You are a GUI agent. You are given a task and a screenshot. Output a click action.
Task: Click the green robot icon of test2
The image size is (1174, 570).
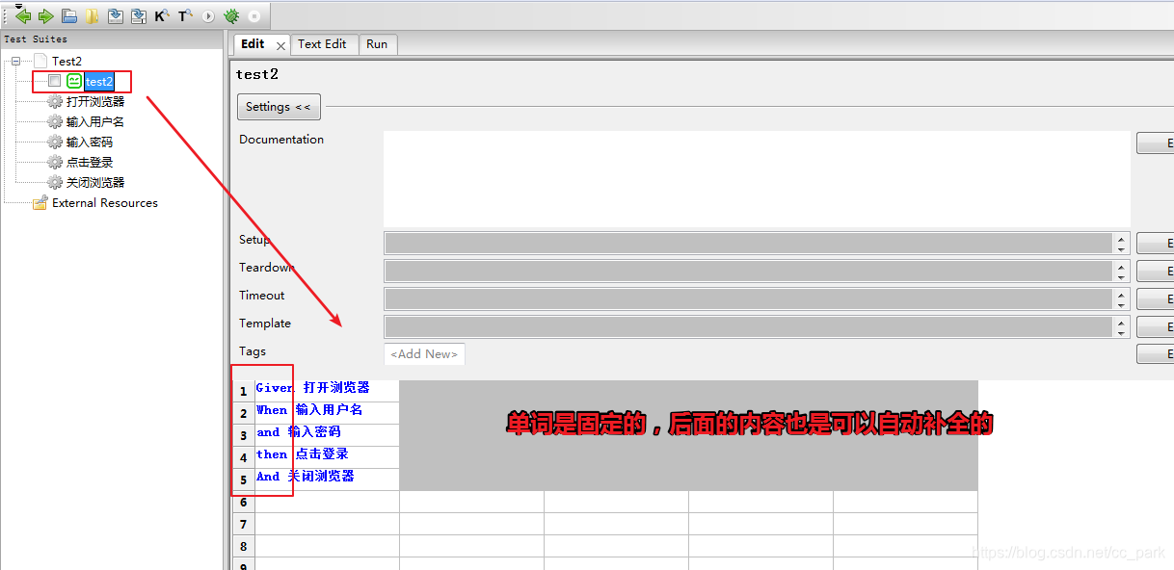[74, 81]
